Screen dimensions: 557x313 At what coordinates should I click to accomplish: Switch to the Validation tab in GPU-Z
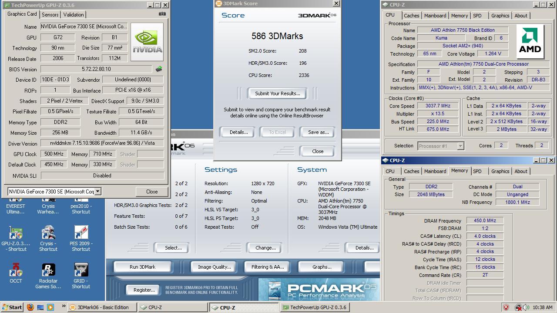[73, 14]
